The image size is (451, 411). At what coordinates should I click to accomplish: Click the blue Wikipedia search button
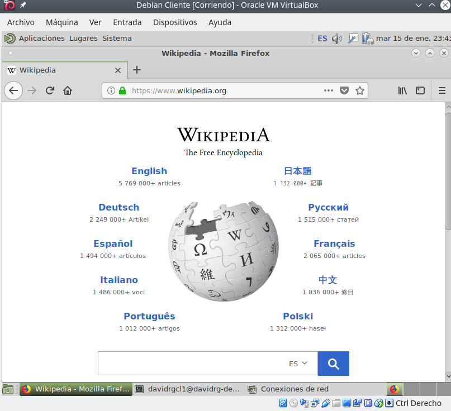334,364
